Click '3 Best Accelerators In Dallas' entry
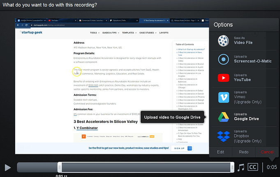 point(190,91)
